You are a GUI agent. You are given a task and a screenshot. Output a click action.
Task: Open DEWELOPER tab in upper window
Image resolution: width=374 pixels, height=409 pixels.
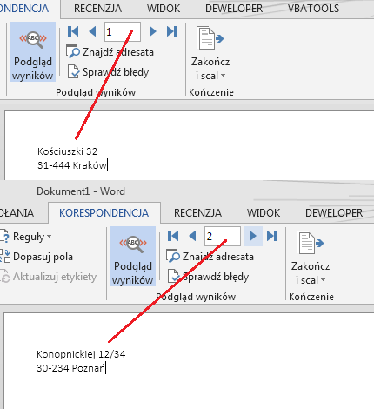click(x=234, y=9)
